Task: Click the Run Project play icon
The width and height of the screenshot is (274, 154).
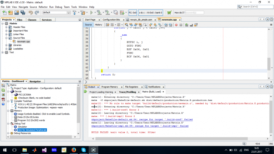Action: 91,13
